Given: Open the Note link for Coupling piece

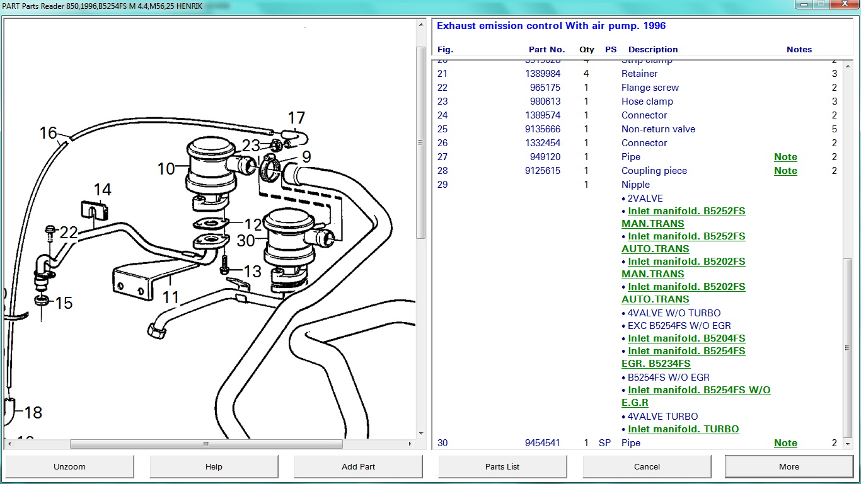Looking at the screenshot, I should point(785,171).
